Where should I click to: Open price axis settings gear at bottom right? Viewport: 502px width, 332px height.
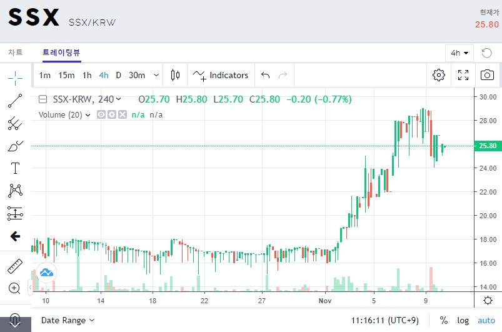pyautogui.click(x=488, y=300)
